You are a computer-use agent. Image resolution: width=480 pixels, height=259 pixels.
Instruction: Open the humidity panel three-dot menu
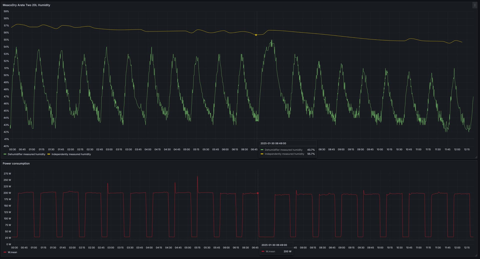point(475,5)
